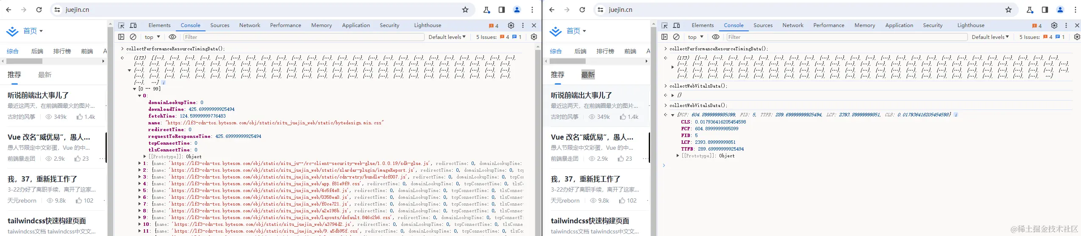Open Application tab in right DevTools
Image resolution: width=1081 pixels, height=236 pixels.
tap(899, 25)
